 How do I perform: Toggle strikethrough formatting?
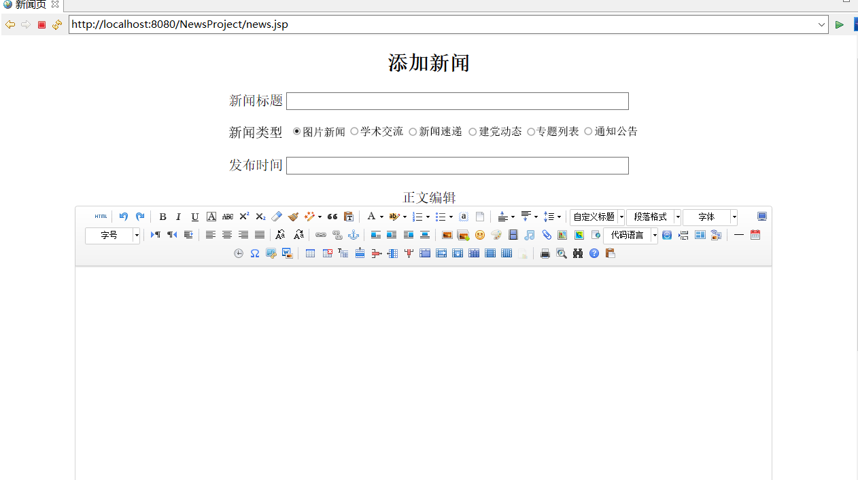228,217
